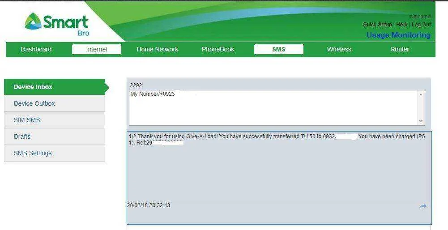This screenshot has height=230, width=448.
Task: Click the timestamp 20/02/18 20:32:13
Action: (149, 205)
